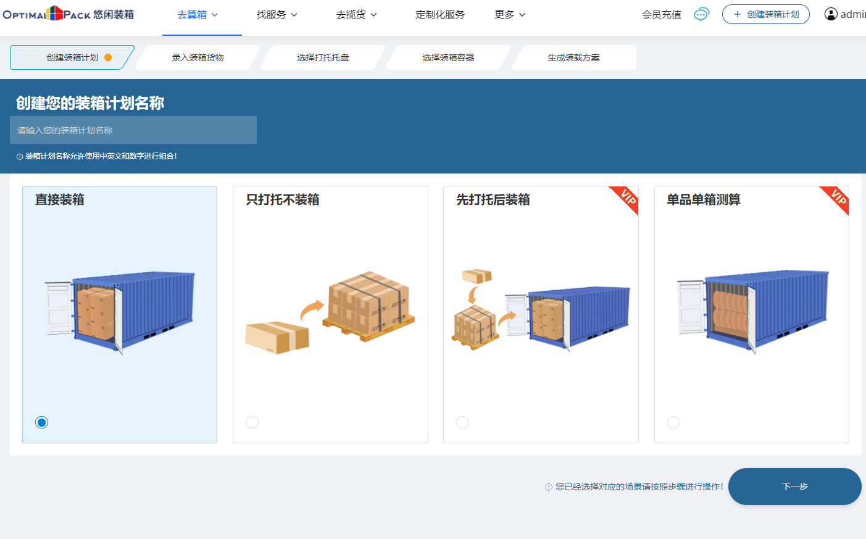The height and width of the screenshot is (539, 866).
Task: Select the 只打托不装箱 radio button
Action: click(252, 422)
